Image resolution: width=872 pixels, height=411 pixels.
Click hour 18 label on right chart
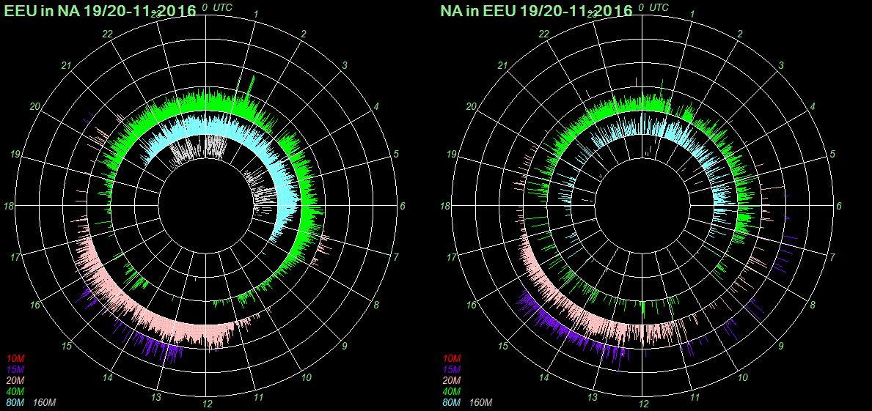point(444,207)
